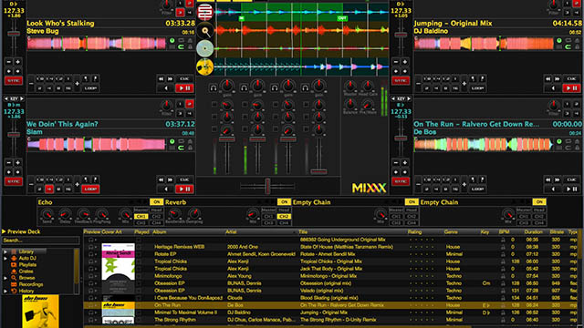Image resolution: width=584 pixels, height=328 pixels.
Task: Expand the Auto DJ tree node
Action: (5, 258)
